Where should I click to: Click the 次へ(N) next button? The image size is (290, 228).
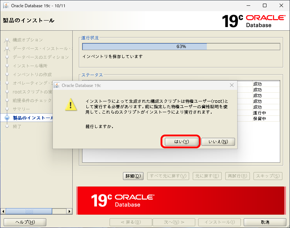(174, 222)
